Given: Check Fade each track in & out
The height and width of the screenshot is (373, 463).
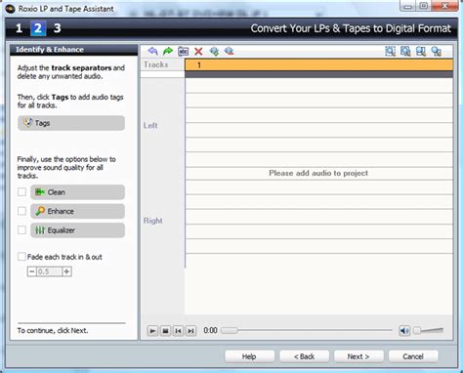Looking at the screenshot, I should (x=21, y=257).
